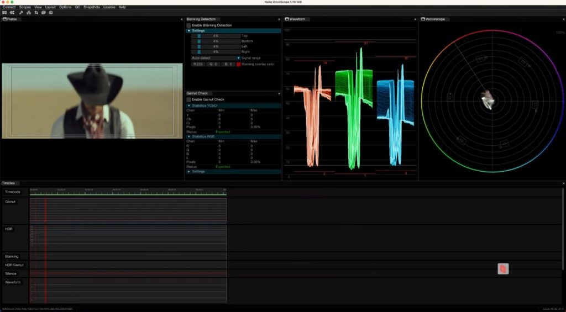Click the red warning overlay color swatch
Image resolution: width=566 pixels, height=312 pixels.
pyautogui.click(x=239, y=64)
